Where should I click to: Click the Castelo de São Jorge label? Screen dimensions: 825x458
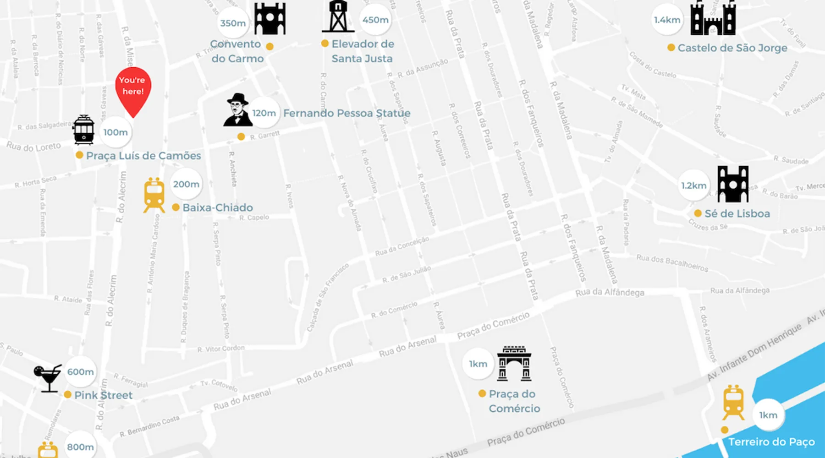click(x=732, y=48)
